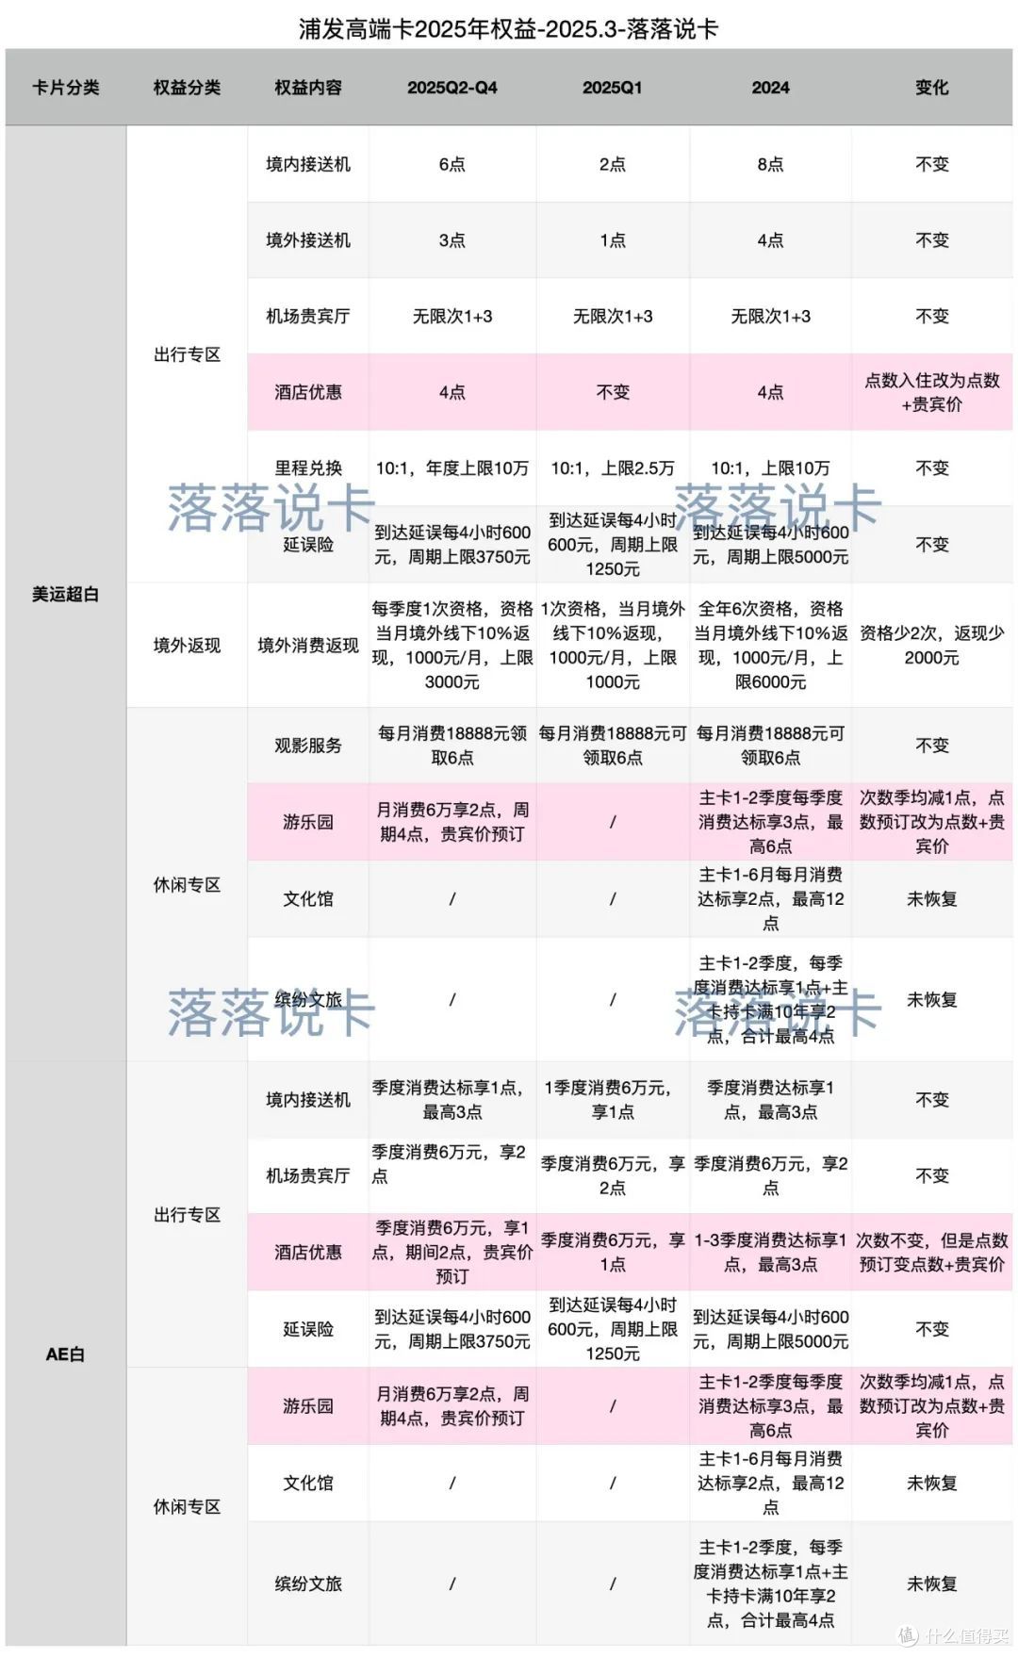Click 次数不变,但是点数预订变点数+贵宾价 cell
This screenshot has height=1657, width=1018.
pyautogui.click(x=931, y=1253)
